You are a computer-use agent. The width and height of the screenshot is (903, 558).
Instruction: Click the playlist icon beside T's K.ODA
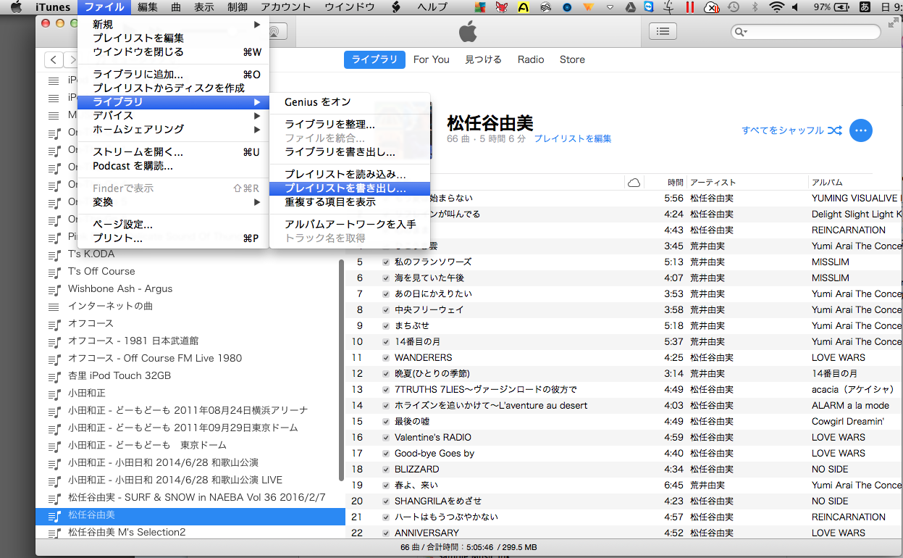pos(54,255)
